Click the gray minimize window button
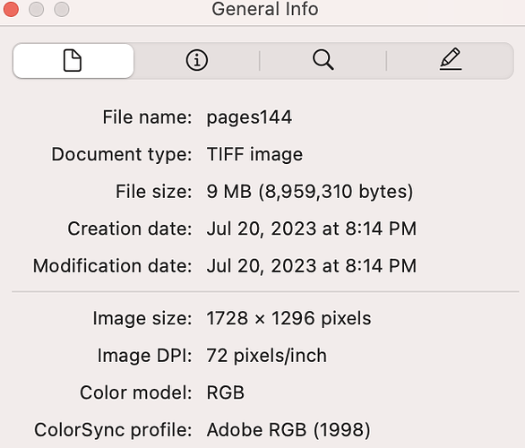 (x=36, y=9)
